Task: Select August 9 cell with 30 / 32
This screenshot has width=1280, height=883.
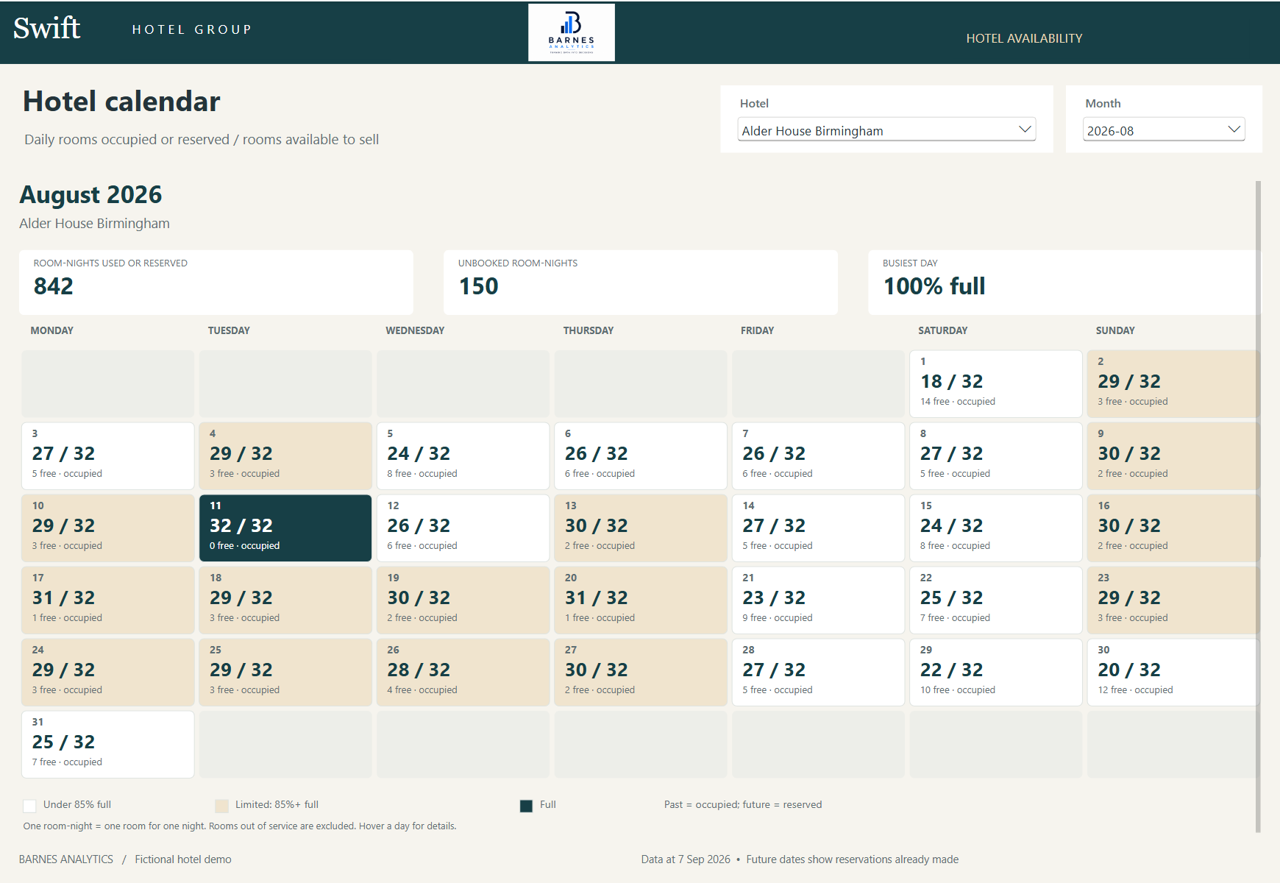Action: pyautogui.click(x=1173, y=455)
